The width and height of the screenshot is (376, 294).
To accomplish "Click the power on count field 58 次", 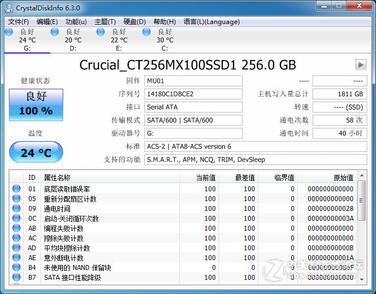I will pos(340,120).
